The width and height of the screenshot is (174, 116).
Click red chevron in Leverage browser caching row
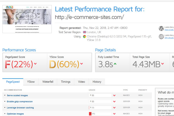(x=114, y=108)
